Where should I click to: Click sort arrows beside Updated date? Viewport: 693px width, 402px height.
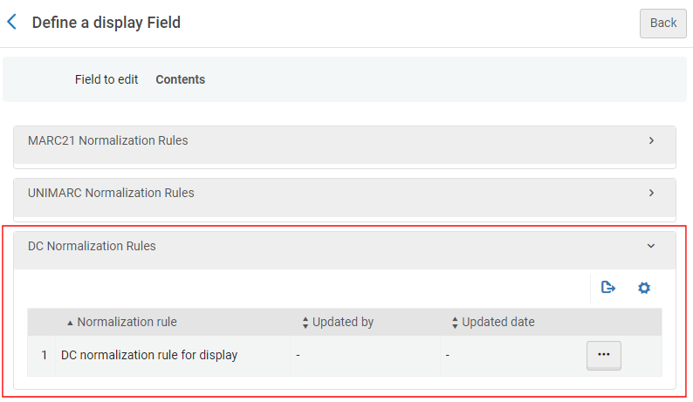click(x=455, y=323)
